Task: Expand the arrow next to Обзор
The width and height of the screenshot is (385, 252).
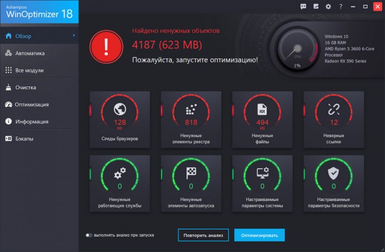Action: coord(74,36)
